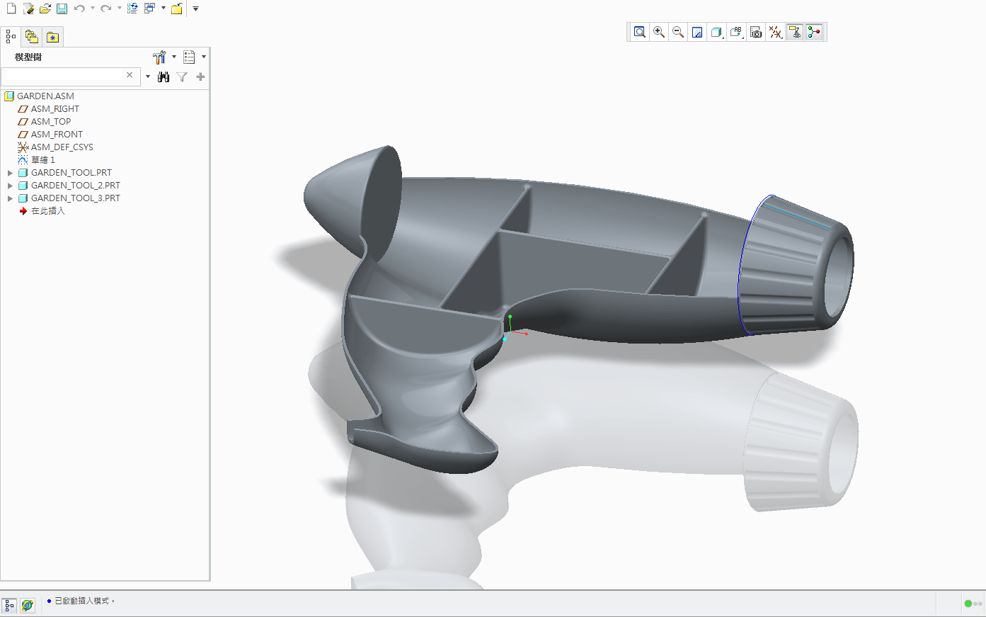Clear the model tree search field
Screen dimensions: 986x617
point(130,75)
